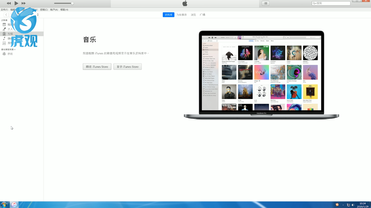Open the network tray icon
This screenshot has width=371, height=208.
tap(348, 205)
